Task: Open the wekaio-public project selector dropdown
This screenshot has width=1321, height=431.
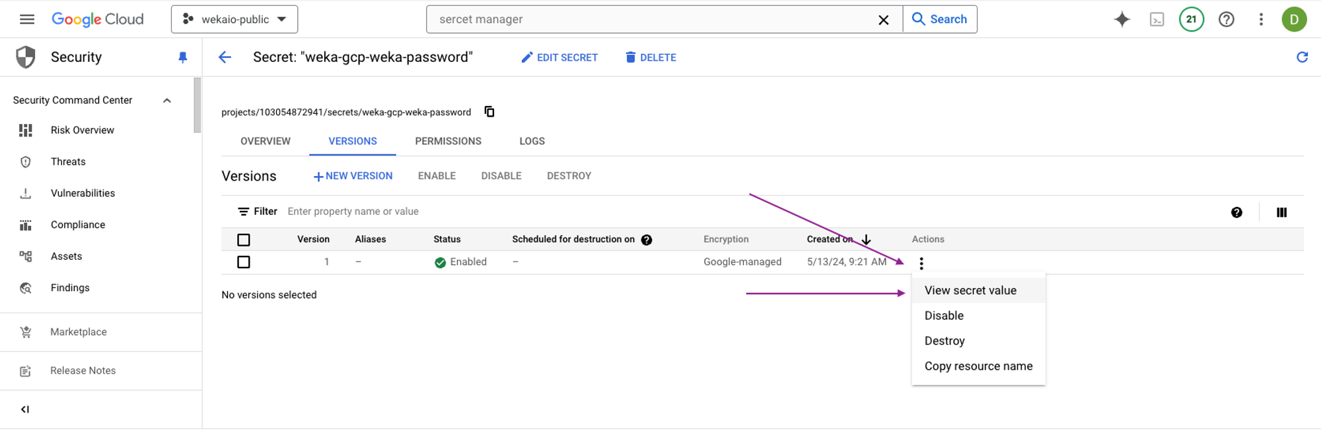Action: coord(234,19)
